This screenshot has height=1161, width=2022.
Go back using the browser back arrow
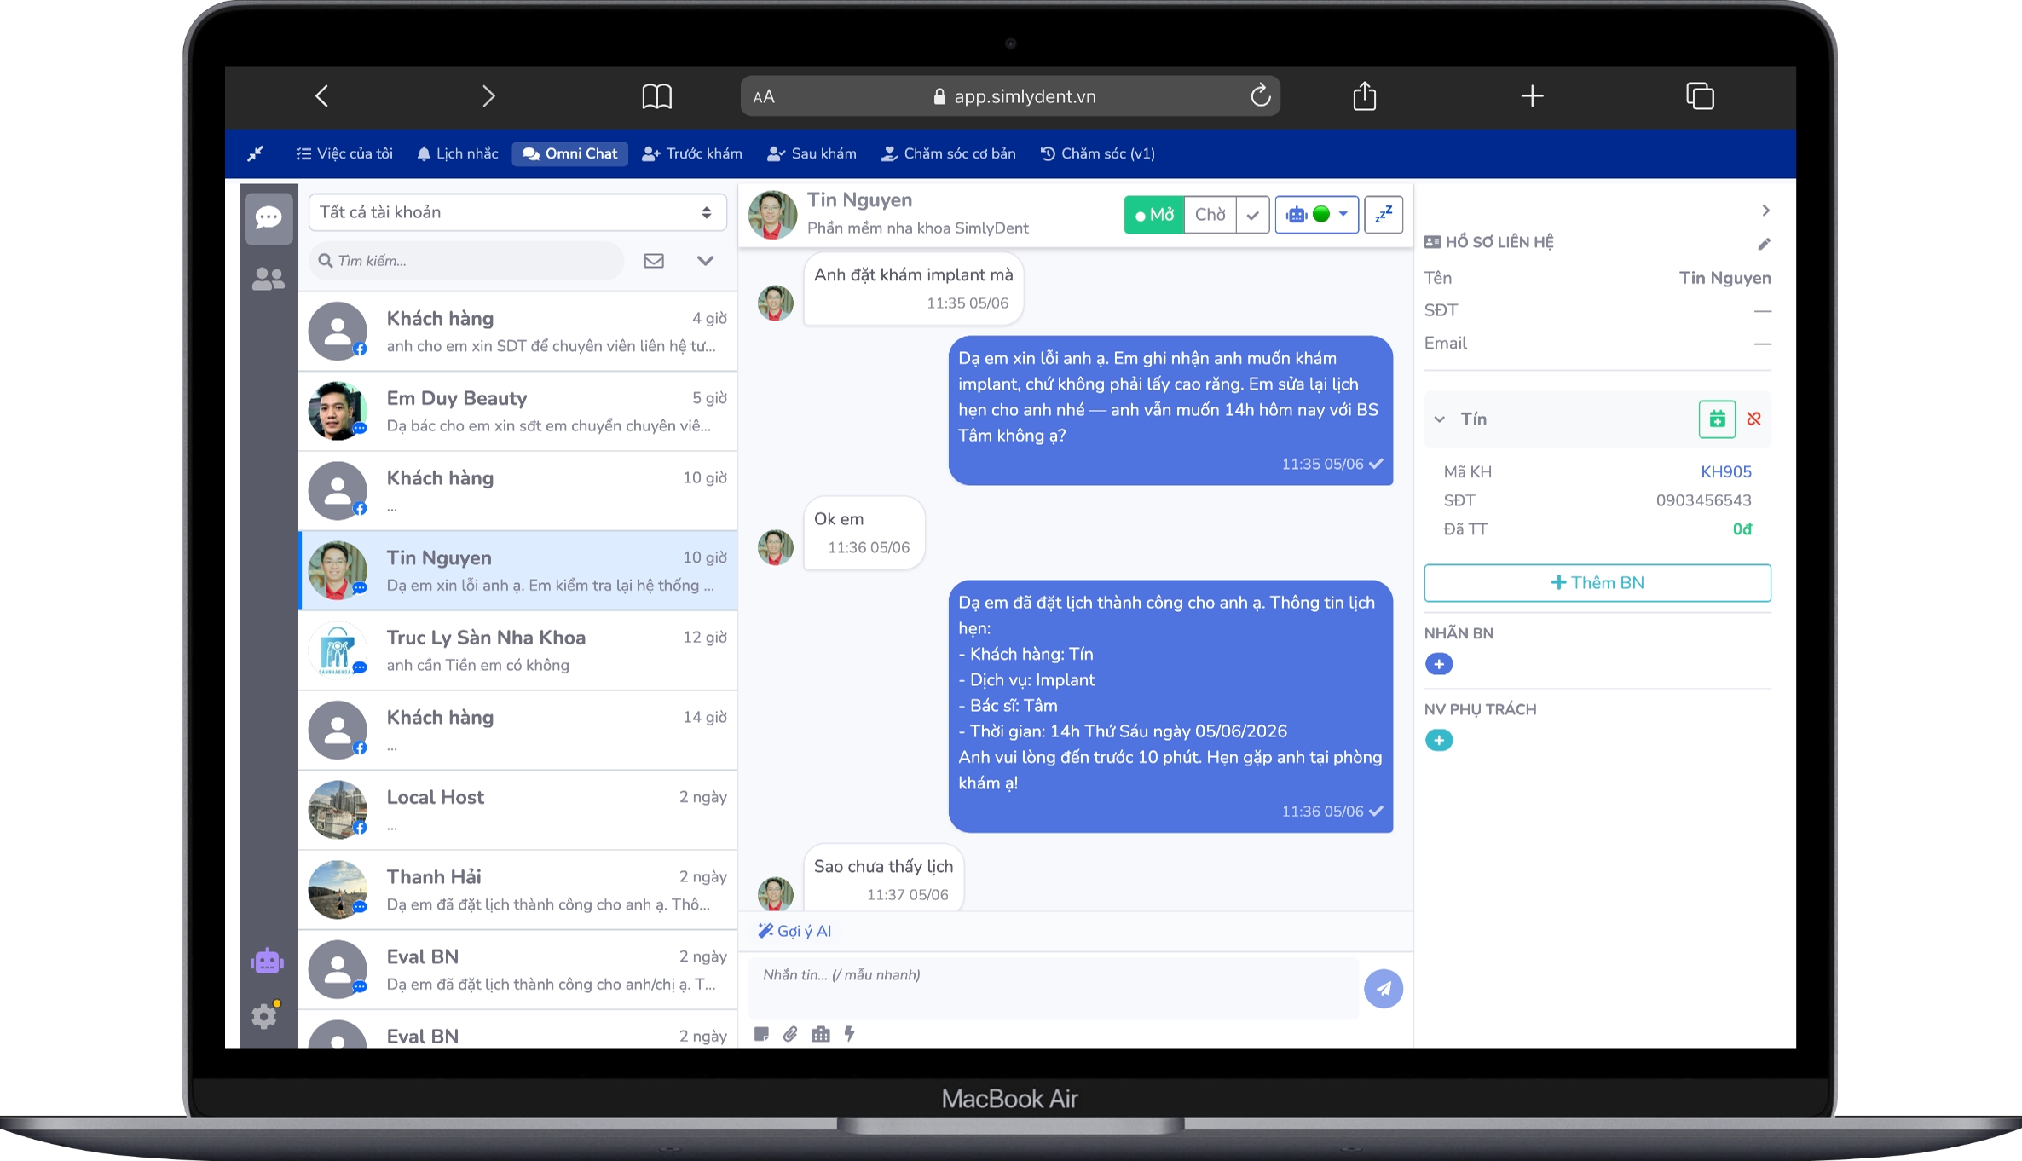click(x=321, y=96)
